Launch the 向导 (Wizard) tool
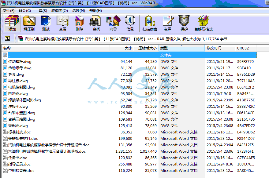The height and width of the screenshot is (178, 269). (113, 23)
